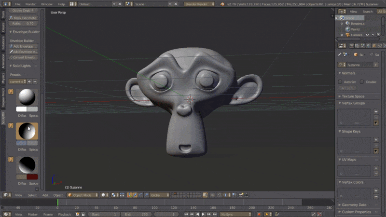Viewport: 386px width, 217px height.
Task: Select the translate manipulator icon
Action: click(x=135, y=195)
